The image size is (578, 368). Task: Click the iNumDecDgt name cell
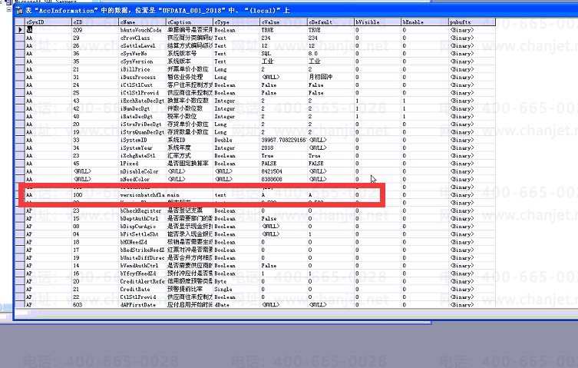(x=143, y=108)
